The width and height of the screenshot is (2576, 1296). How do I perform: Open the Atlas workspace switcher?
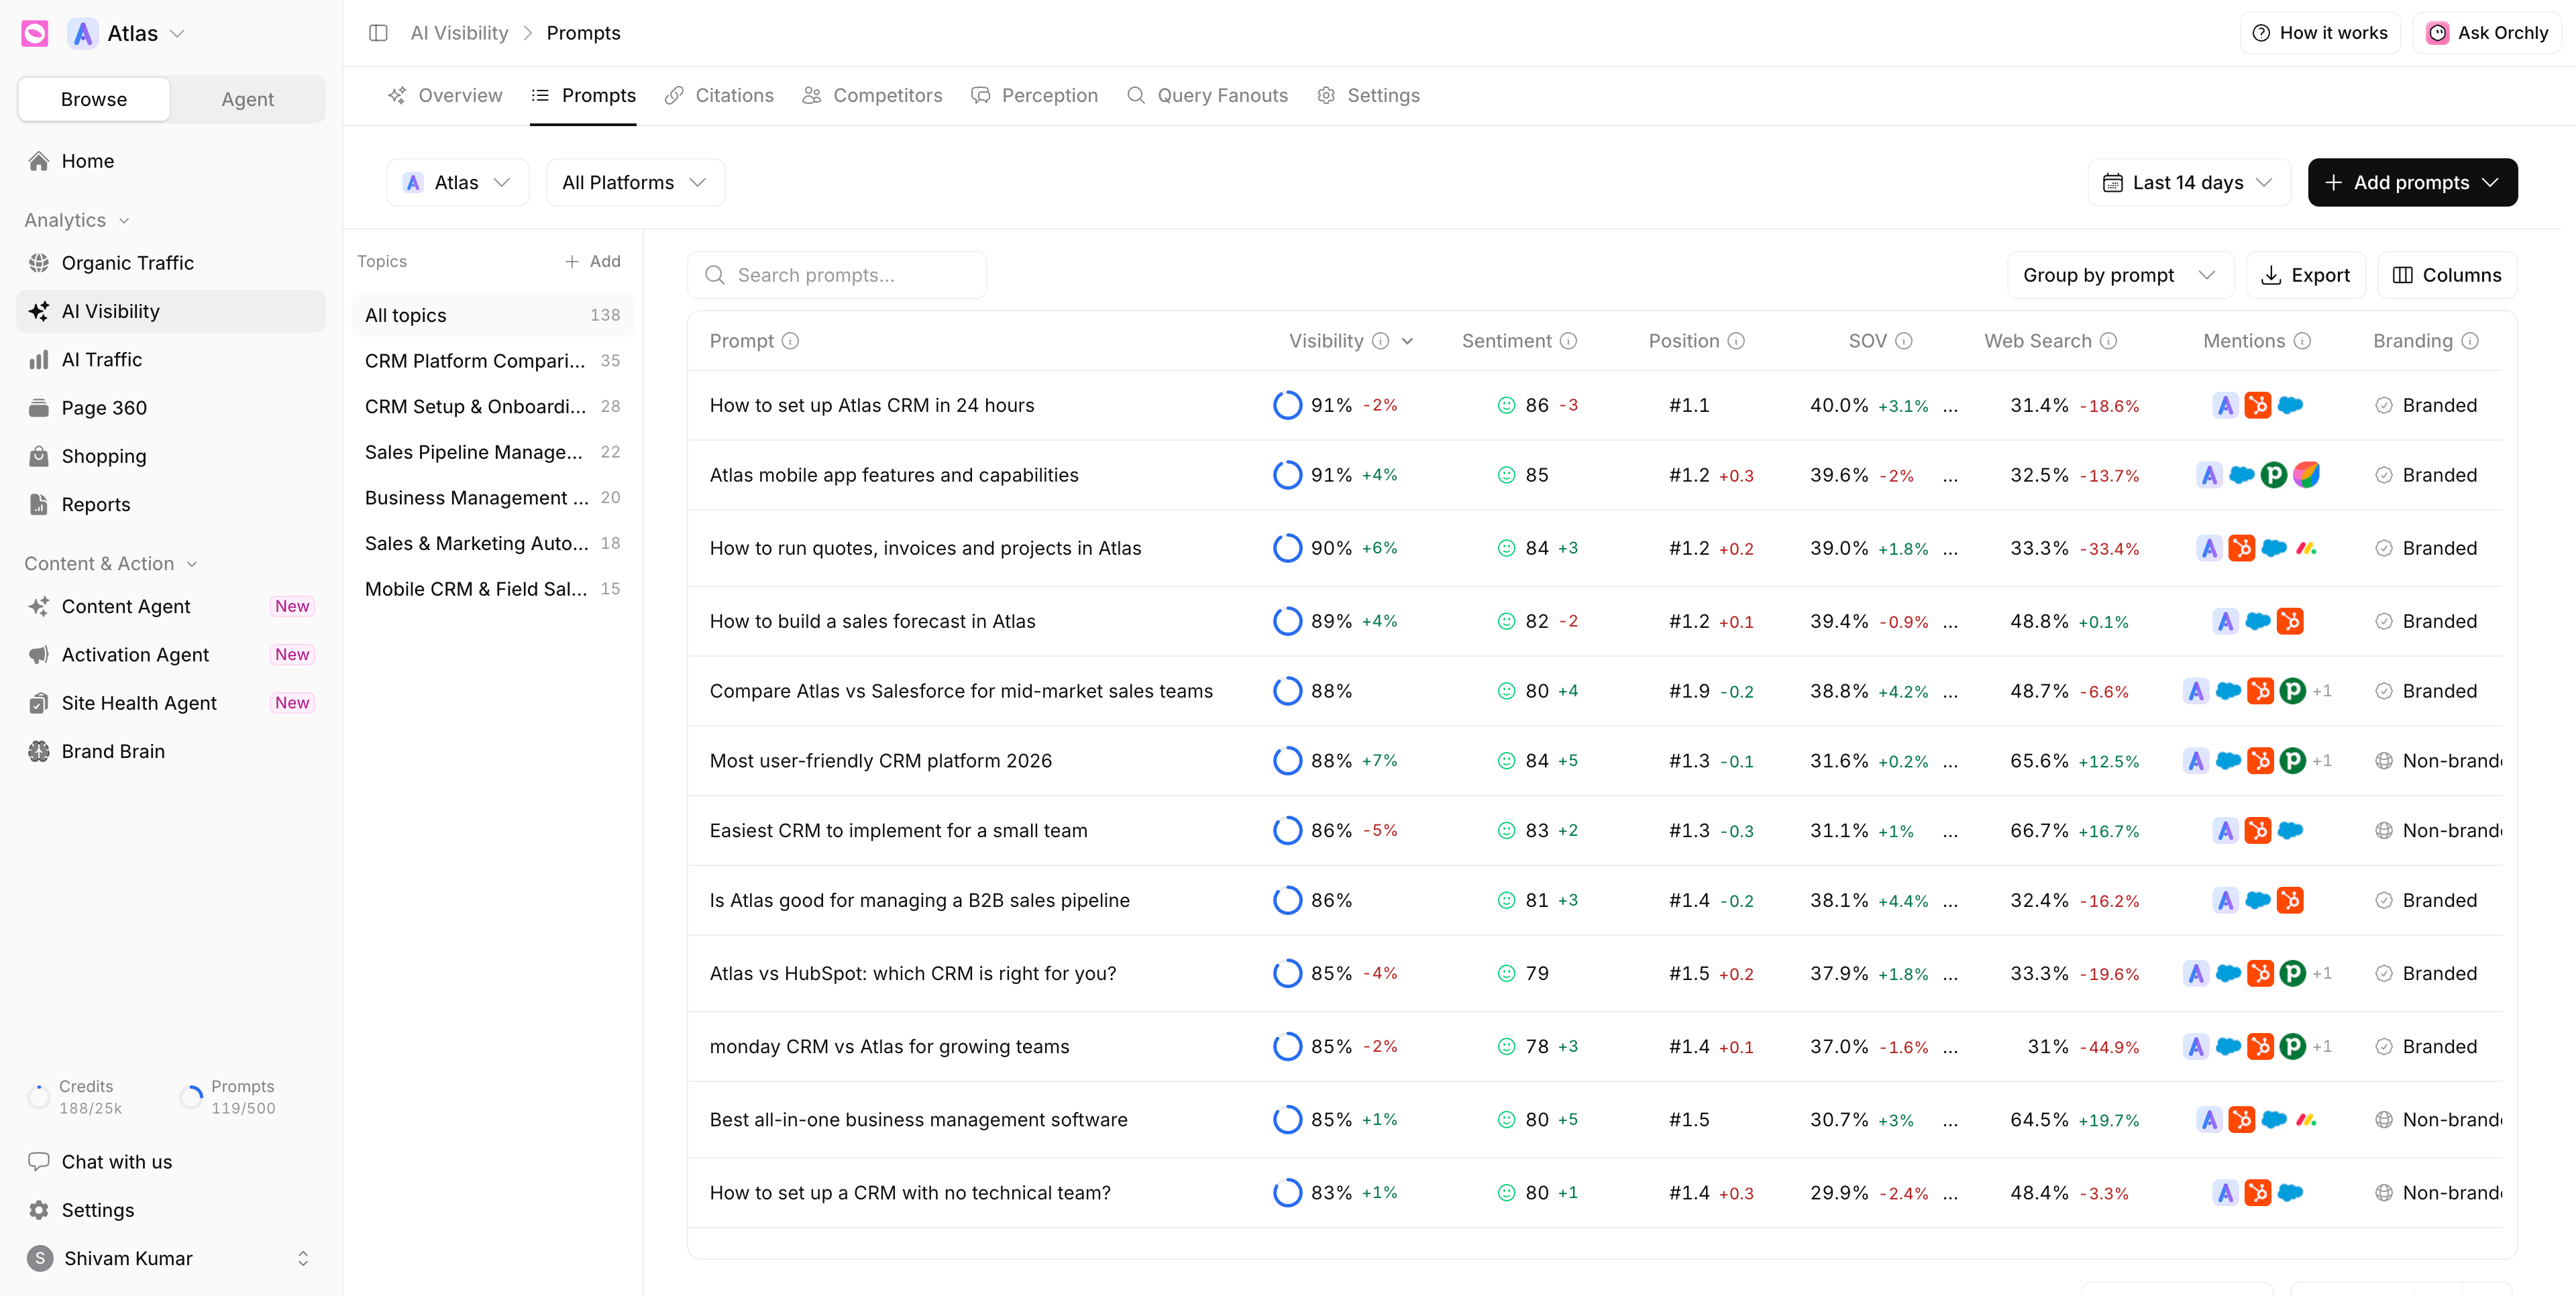(x=127, y=33)
